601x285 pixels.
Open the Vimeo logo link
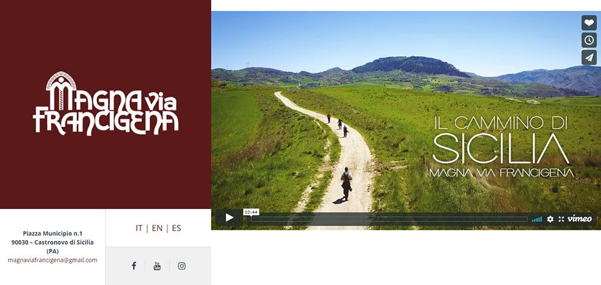pos(580,219)
